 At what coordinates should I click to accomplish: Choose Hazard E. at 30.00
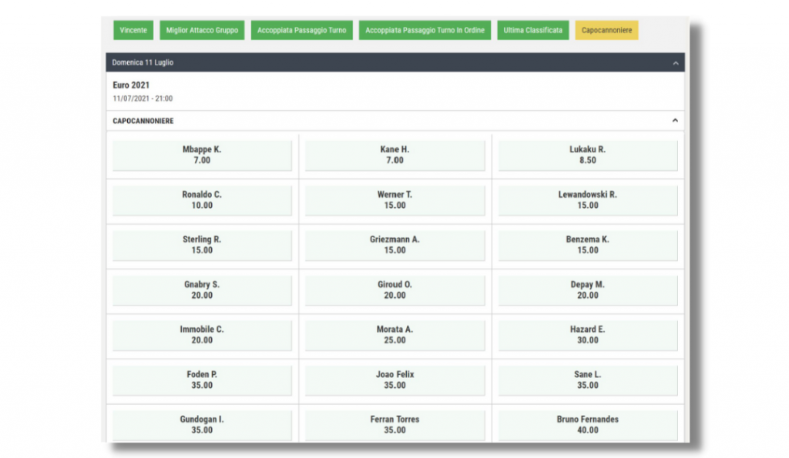point(588,335)
